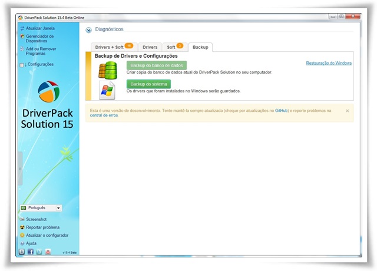This screenshot has height=271, width=377.
Task: Open the Facebook icon
Action: (x=31, y=252)
